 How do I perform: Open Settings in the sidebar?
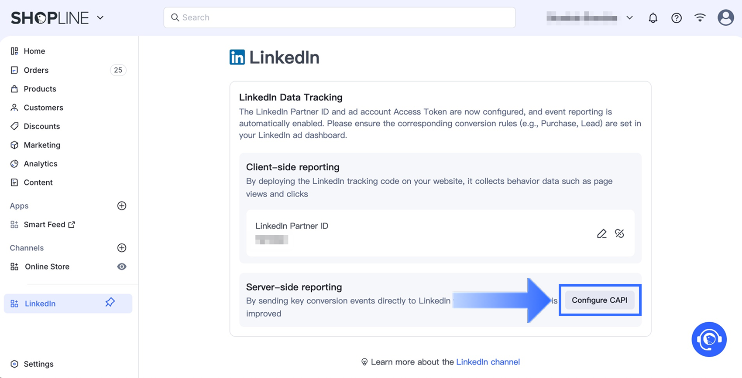(38, 364)
